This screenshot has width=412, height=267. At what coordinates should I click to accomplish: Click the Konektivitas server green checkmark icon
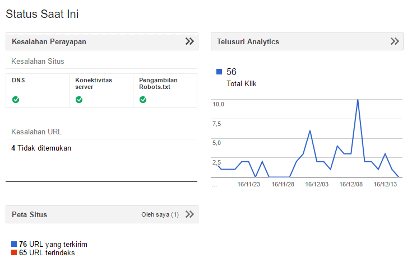(79, 100)
